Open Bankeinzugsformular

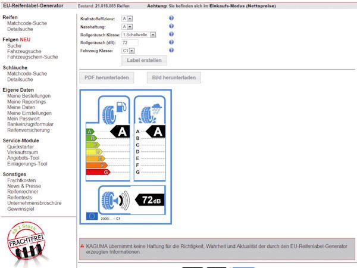click(30, 124)
